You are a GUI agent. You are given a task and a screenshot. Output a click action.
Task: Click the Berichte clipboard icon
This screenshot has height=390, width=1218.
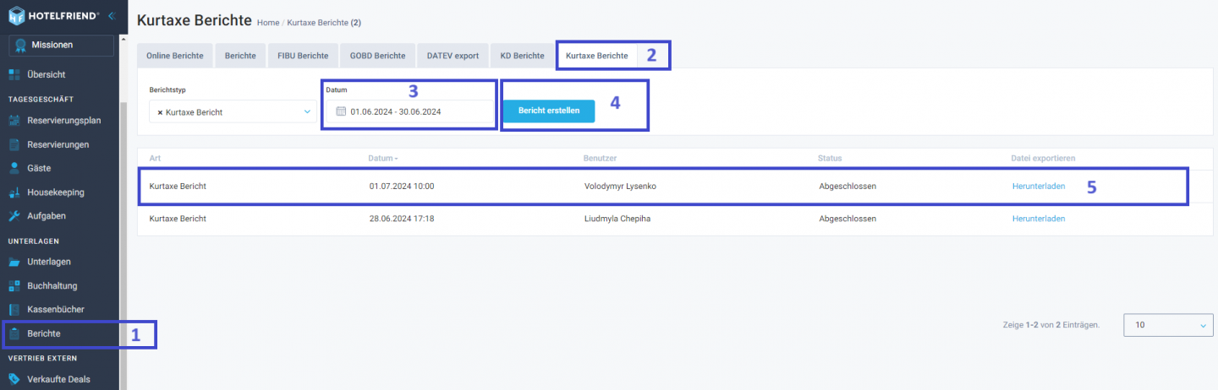click(x=14, y=333)
